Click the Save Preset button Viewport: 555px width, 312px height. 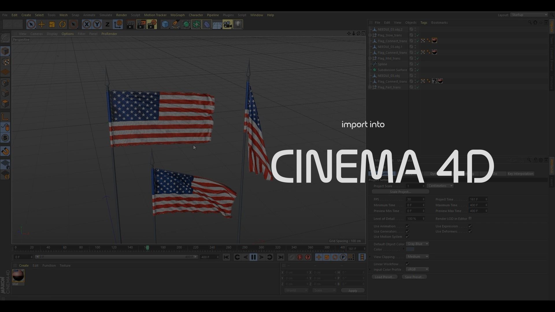pyautogui.click(x=414, y=277)
